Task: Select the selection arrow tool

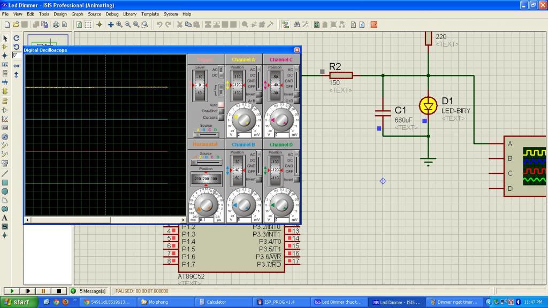Action: (x=5, y=38)
